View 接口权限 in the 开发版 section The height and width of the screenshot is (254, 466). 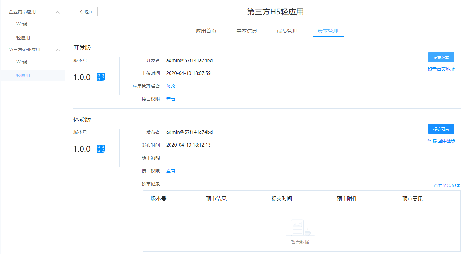click(171, 99)
